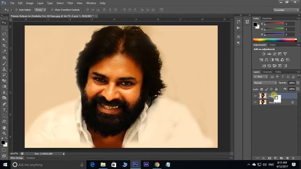Toggle lock position for the layer
Image resolution: width=301 pixels, height=169 pixels.
(x=271, y=89)
